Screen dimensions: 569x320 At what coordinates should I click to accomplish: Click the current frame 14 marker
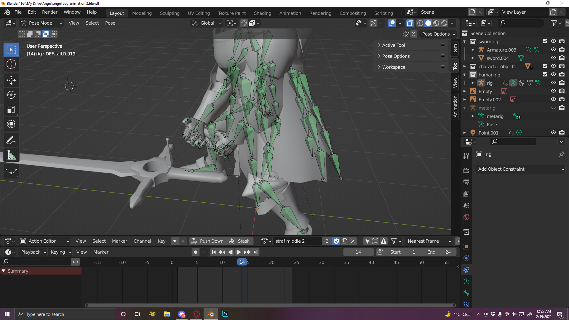242,262
